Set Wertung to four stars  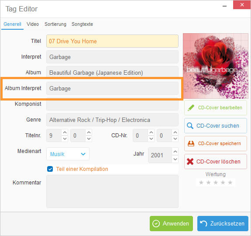click(x=223, y=182)
